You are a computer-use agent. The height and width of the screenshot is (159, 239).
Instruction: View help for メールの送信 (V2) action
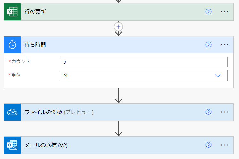pos(209,145)
